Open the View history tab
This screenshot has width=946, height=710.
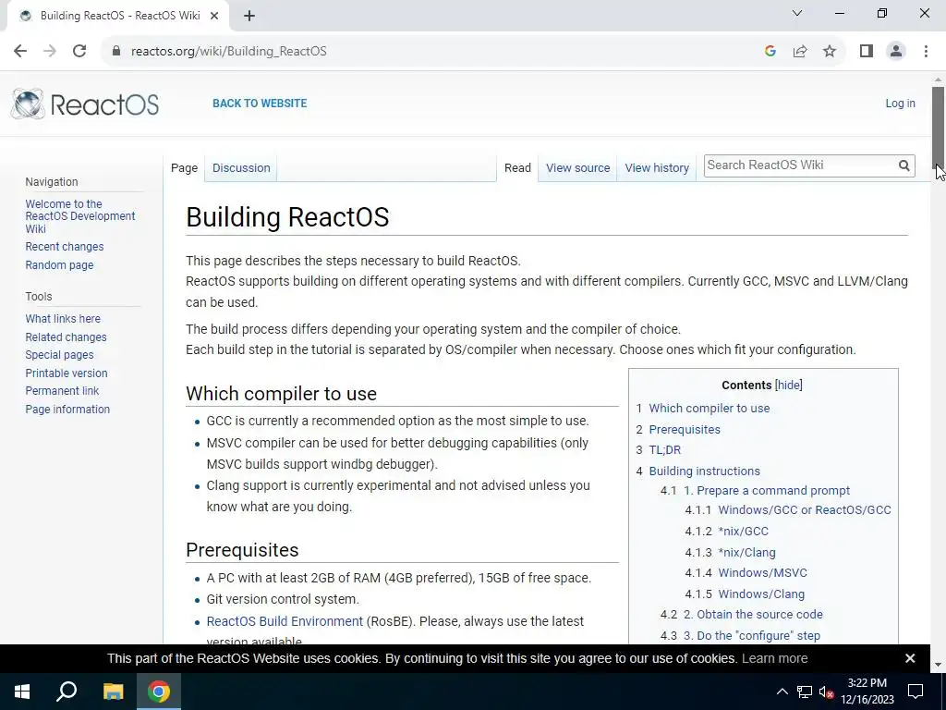(x=657, y=168)
